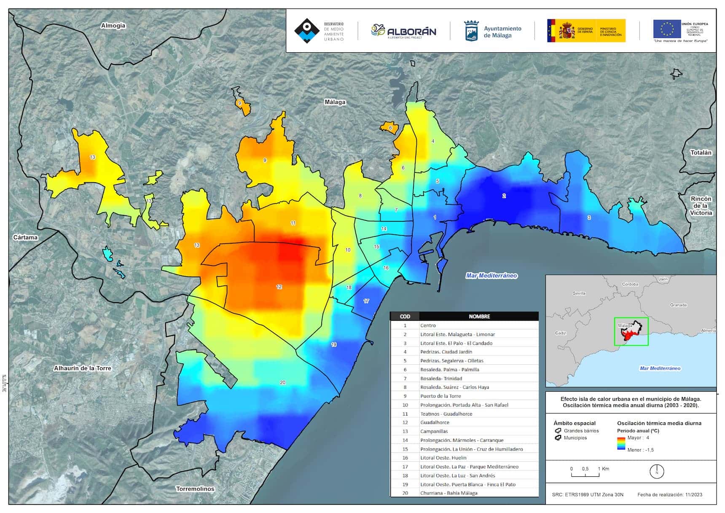This screenshot has width=725, height=513.
Task: Open the Andalusia inset location map
Action: [x=631, y=331]
